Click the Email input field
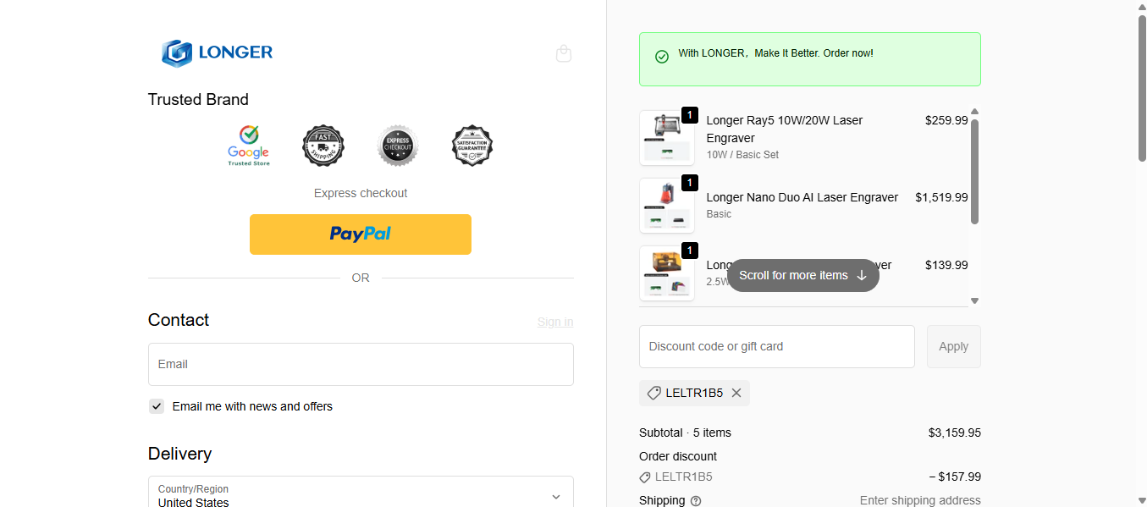Screen dimensions: 1147x507 [361, 364]
